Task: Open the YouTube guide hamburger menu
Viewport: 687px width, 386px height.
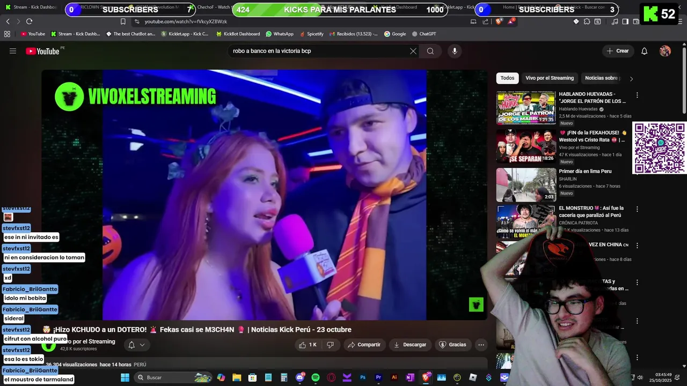Action: coord(13,51)
